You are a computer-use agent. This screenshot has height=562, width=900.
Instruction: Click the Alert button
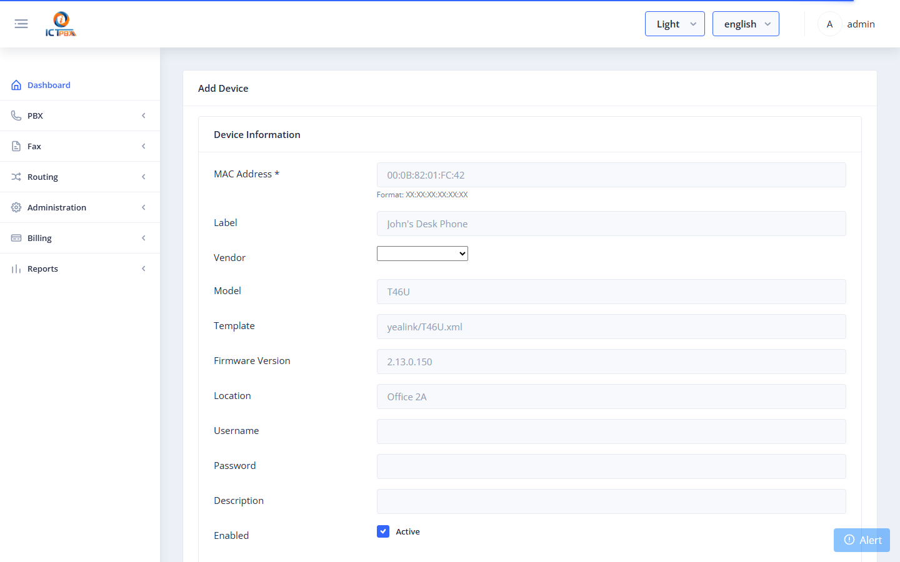(862, 540)
